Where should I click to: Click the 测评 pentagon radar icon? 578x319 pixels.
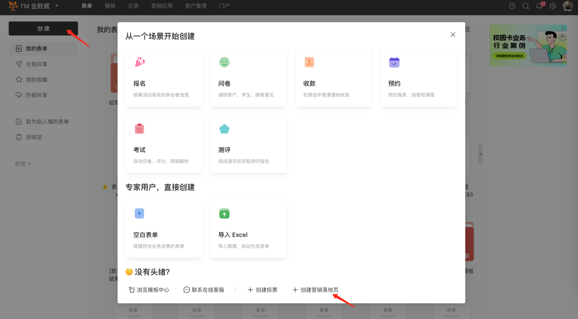(x=224, y=129)
